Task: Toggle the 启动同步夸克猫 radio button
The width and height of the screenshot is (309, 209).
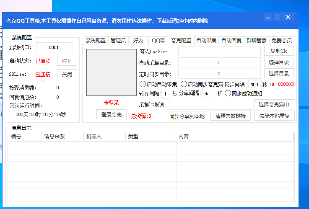Action: tap(184, 84)
